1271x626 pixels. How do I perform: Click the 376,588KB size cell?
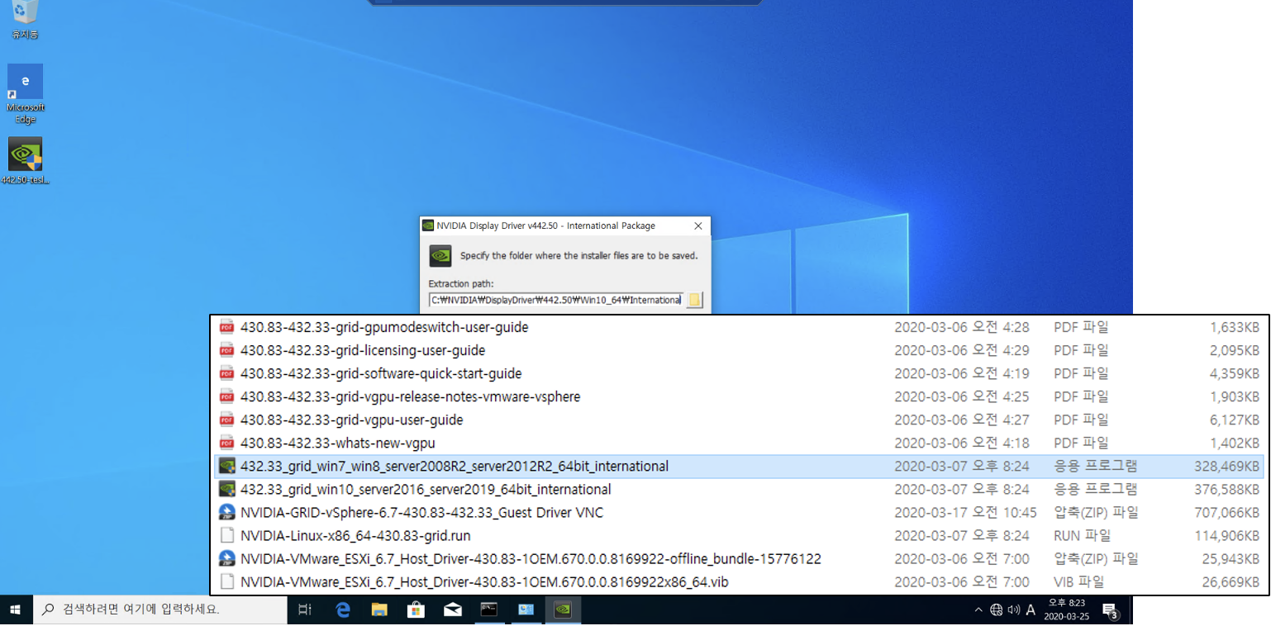point(1227,489)
